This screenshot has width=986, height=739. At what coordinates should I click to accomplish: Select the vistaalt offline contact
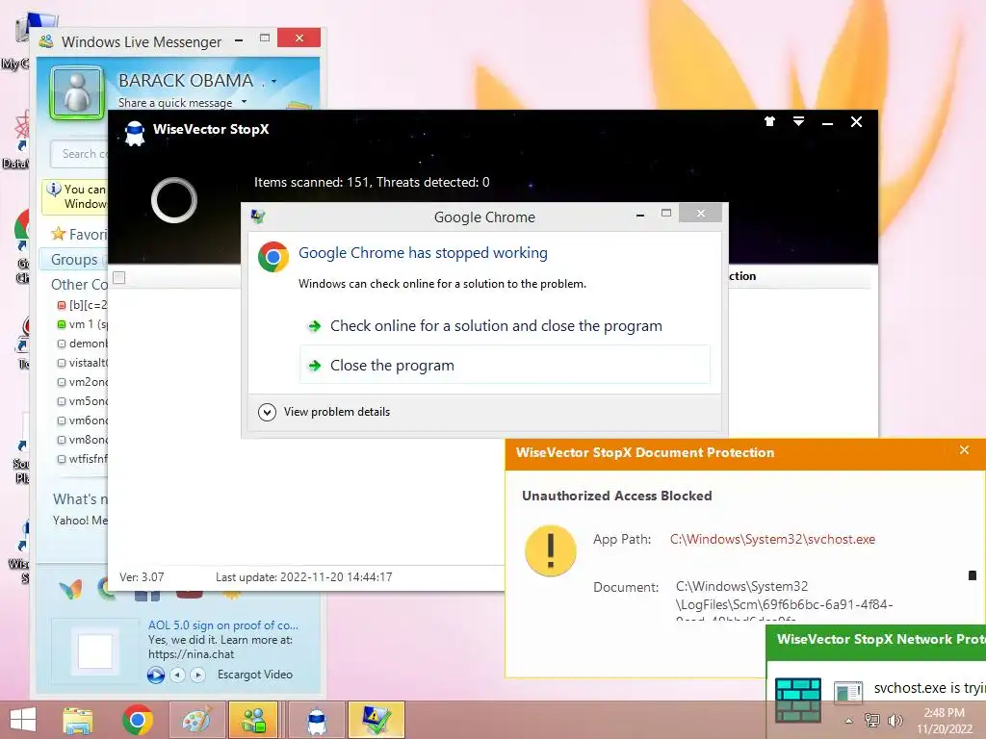click(83, 363)
